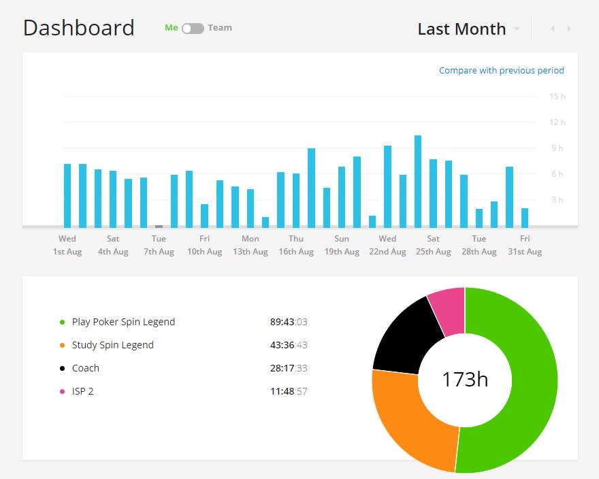Toggle the Me/Team dashboard switch
The width and height of the screenshot is (599, 479).
193,29
